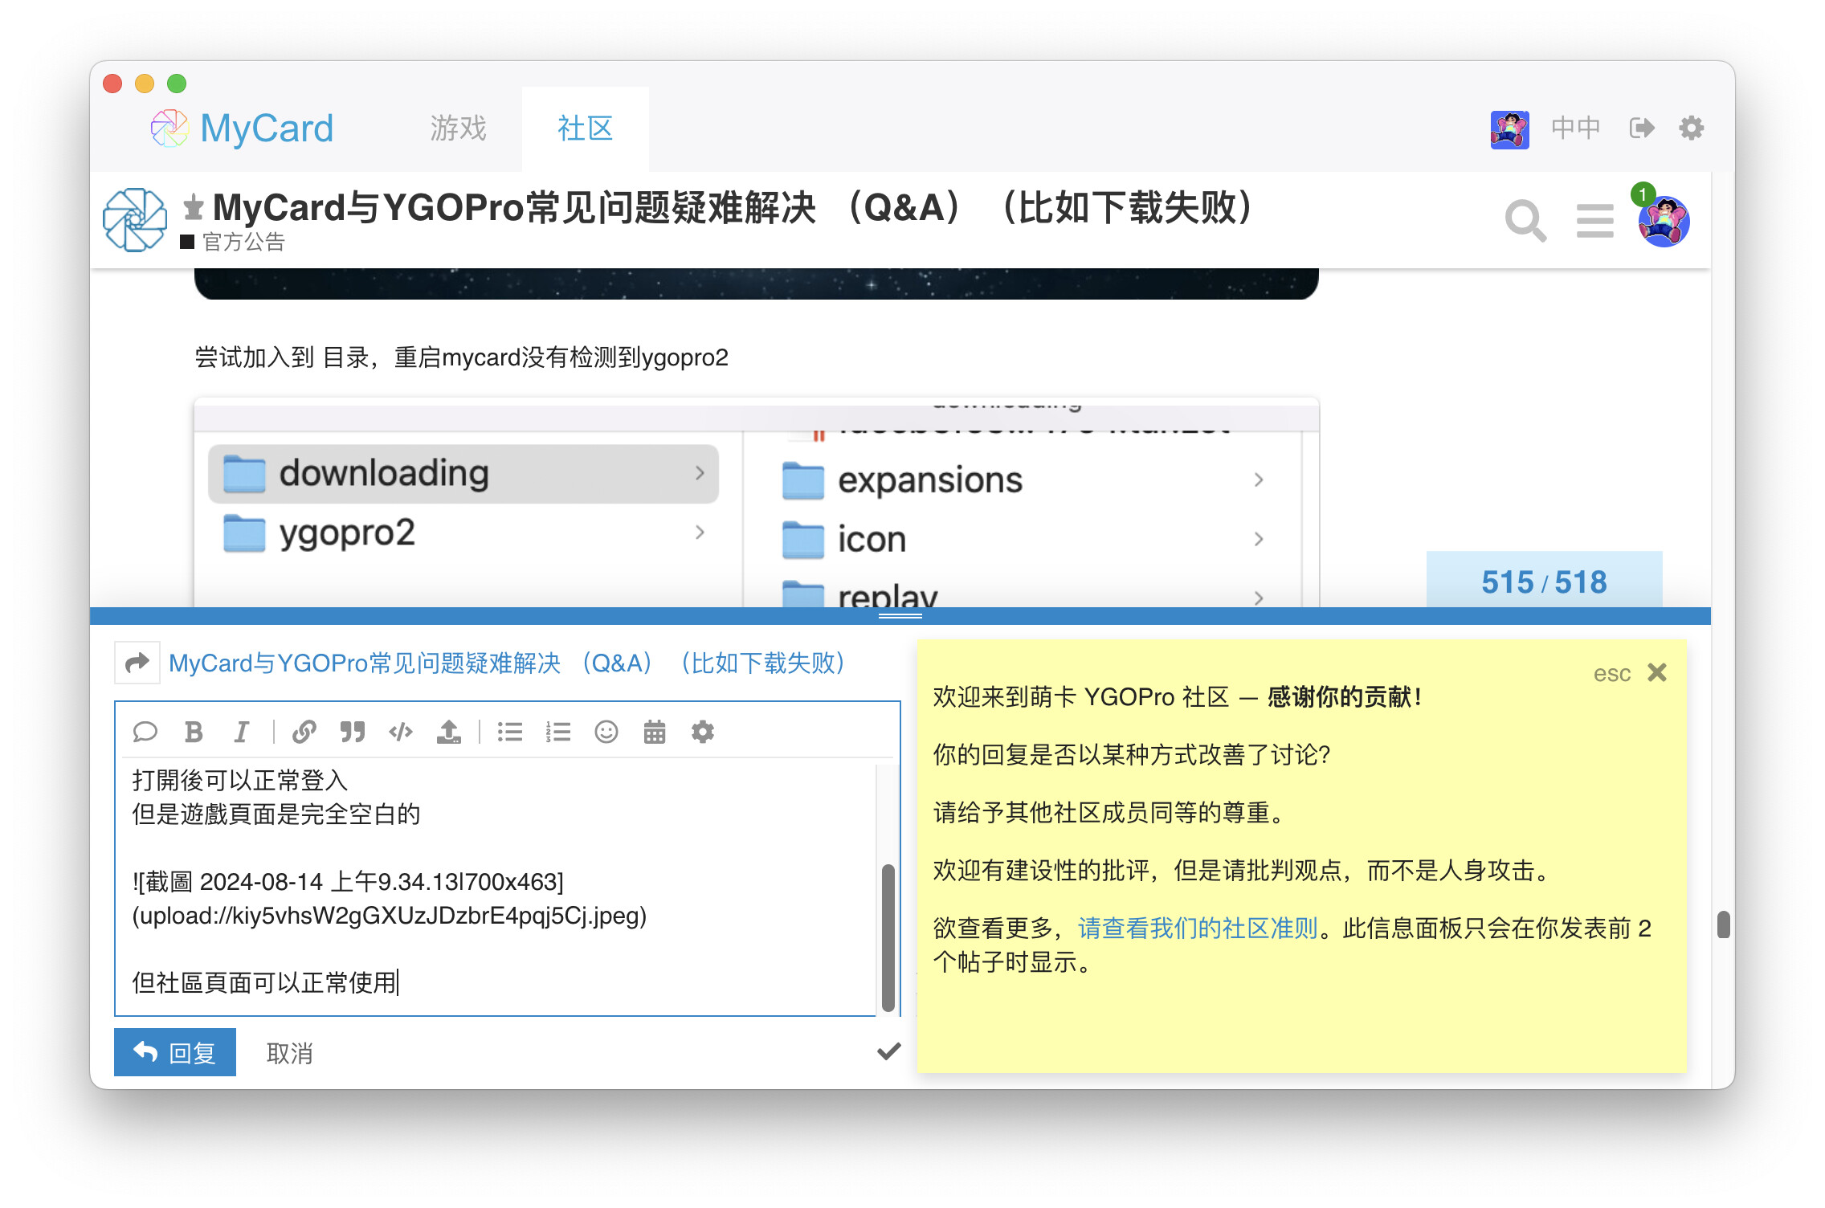Expand the icon folder chevron
1825x1208 pixels.
[x=1259, y=539]
